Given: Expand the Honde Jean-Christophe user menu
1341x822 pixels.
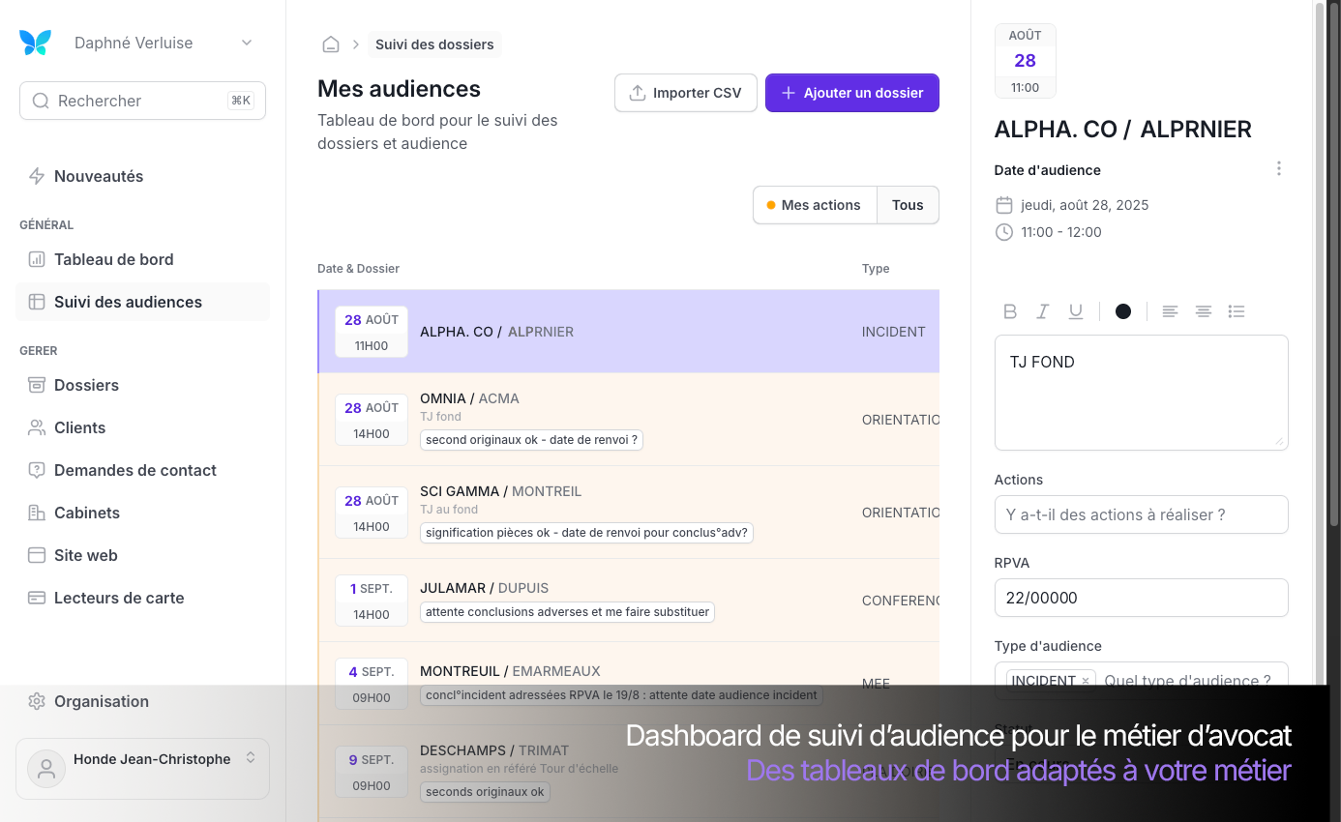Looking at the screenshot, I should pos(250,758).
